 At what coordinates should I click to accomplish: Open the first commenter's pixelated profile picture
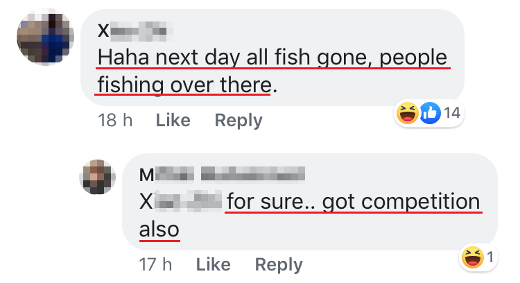click(46, 37)
